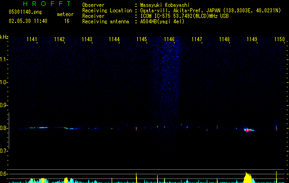289x183 pixels.
Task: Click time marker 1150
Action: (279, 39)
